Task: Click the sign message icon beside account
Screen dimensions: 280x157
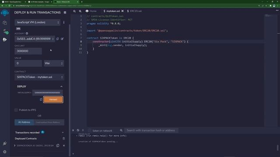Action: (x=62, y=39)
